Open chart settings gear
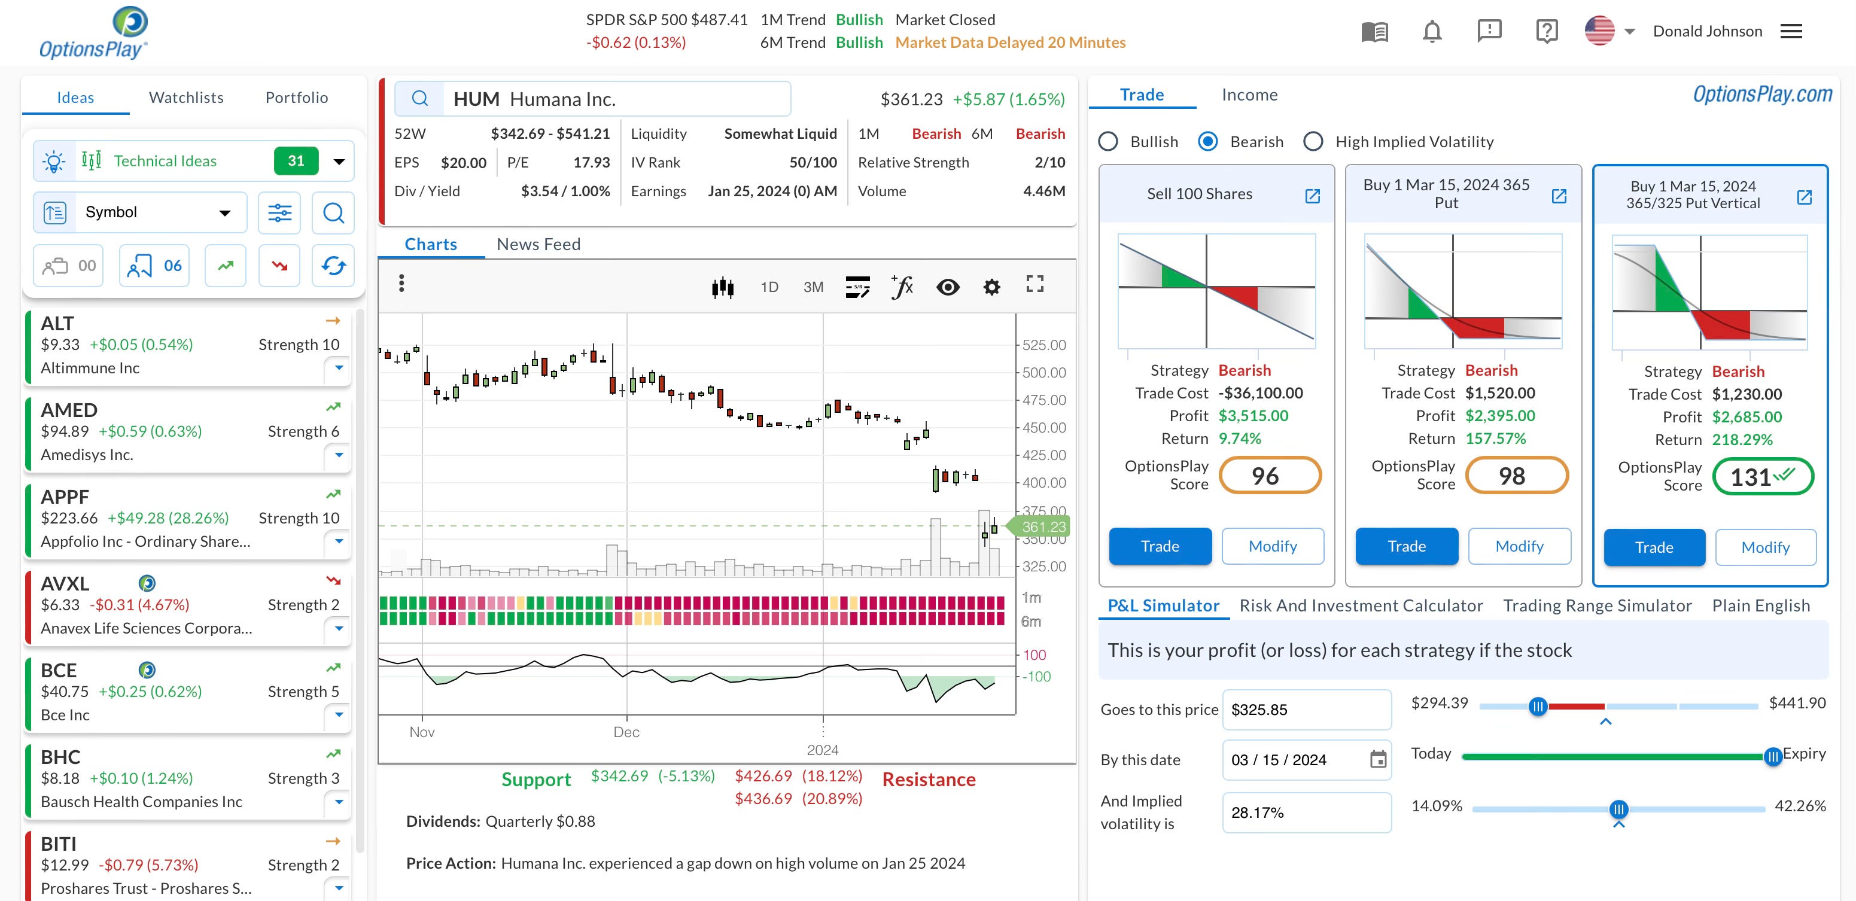1856x901 pixels. pos(991,287)
